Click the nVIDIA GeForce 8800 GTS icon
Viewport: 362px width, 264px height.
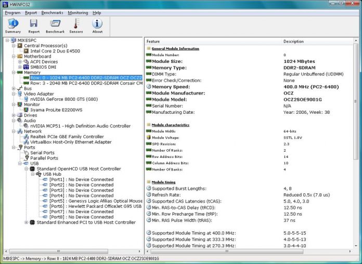[27, 99]
